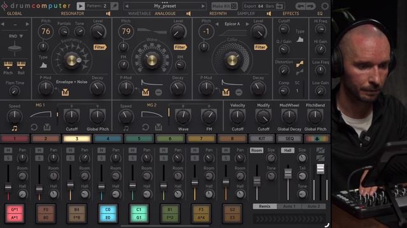The image size is (407, 228).
Task: Trigger the G#1 red drum pad
Action: [x=15, y=213]
